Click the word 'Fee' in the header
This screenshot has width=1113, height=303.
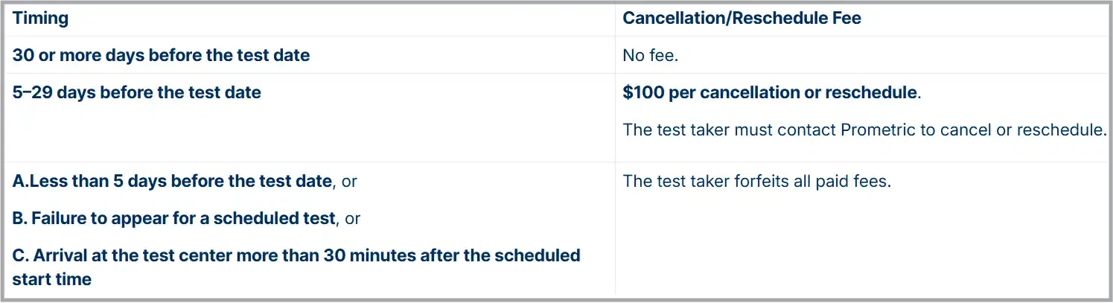pyautogui.click(x=846, y=19)
